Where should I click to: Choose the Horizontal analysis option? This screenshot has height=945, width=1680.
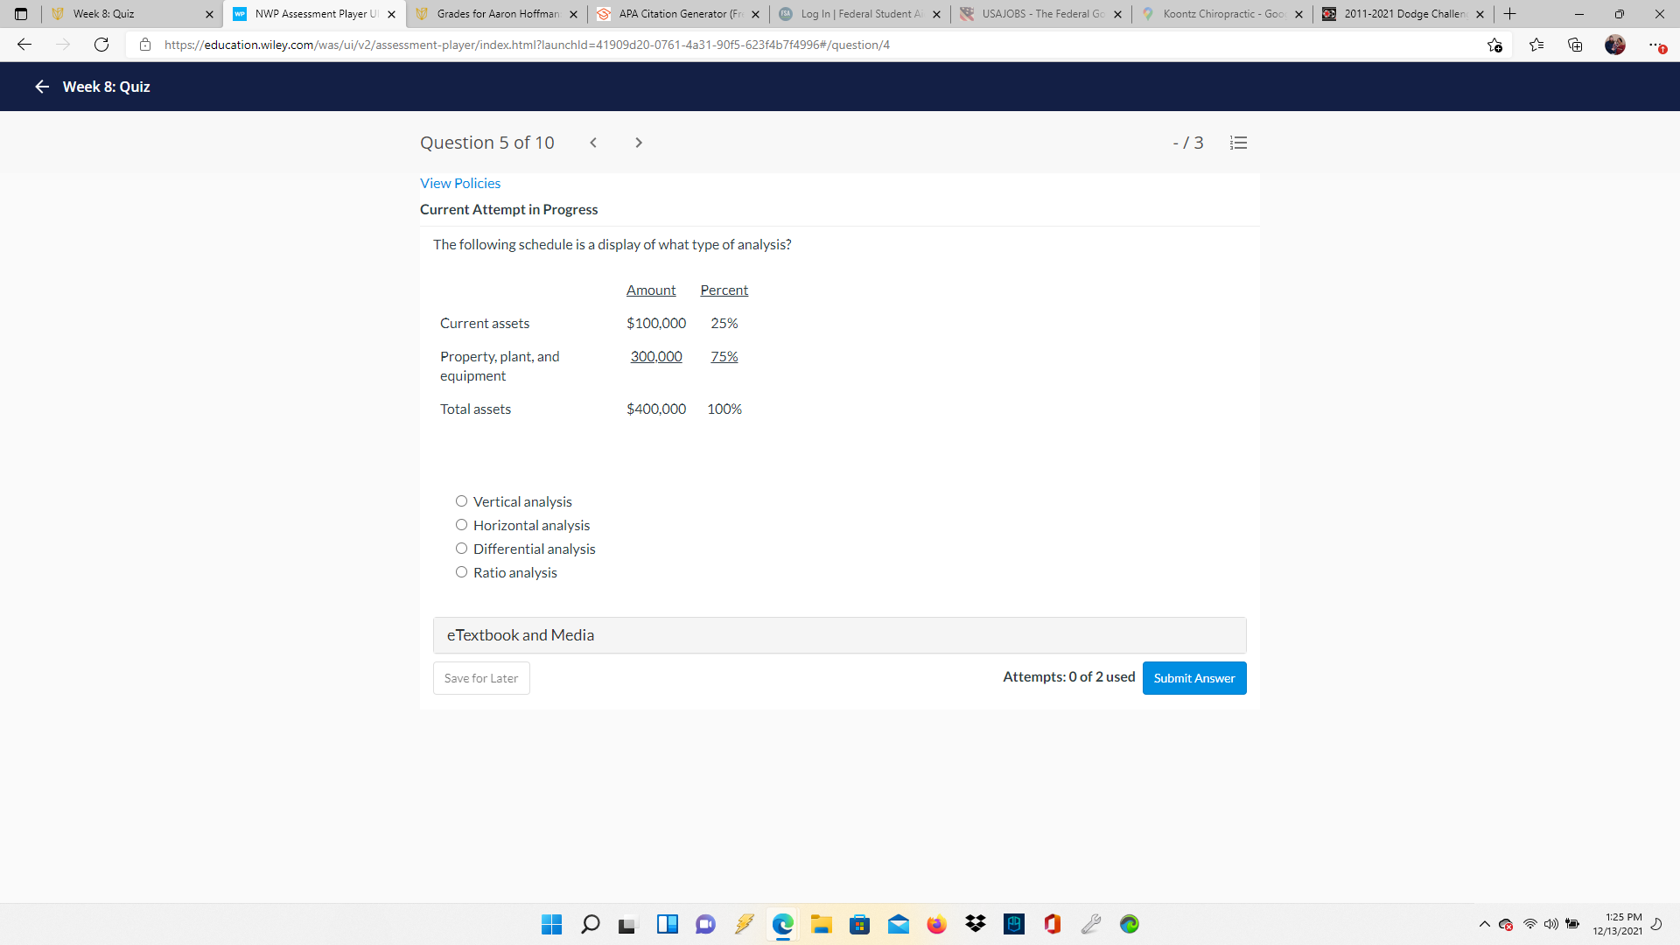(x=461, y=524)
